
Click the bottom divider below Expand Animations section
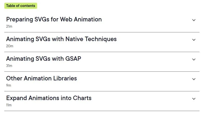[x=102, y=111]
